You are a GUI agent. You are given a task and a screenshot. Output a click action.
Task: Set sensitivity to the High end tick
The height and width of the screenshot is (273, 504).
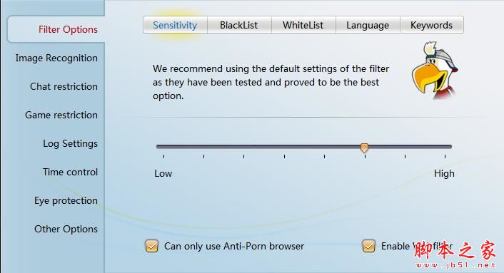pos(445,157)
